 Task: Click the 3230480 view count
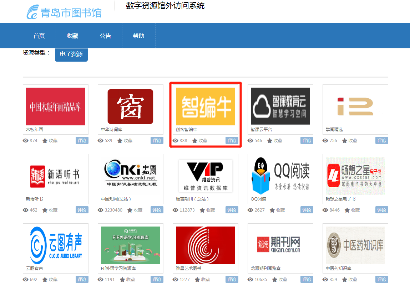tap(113, 210)
